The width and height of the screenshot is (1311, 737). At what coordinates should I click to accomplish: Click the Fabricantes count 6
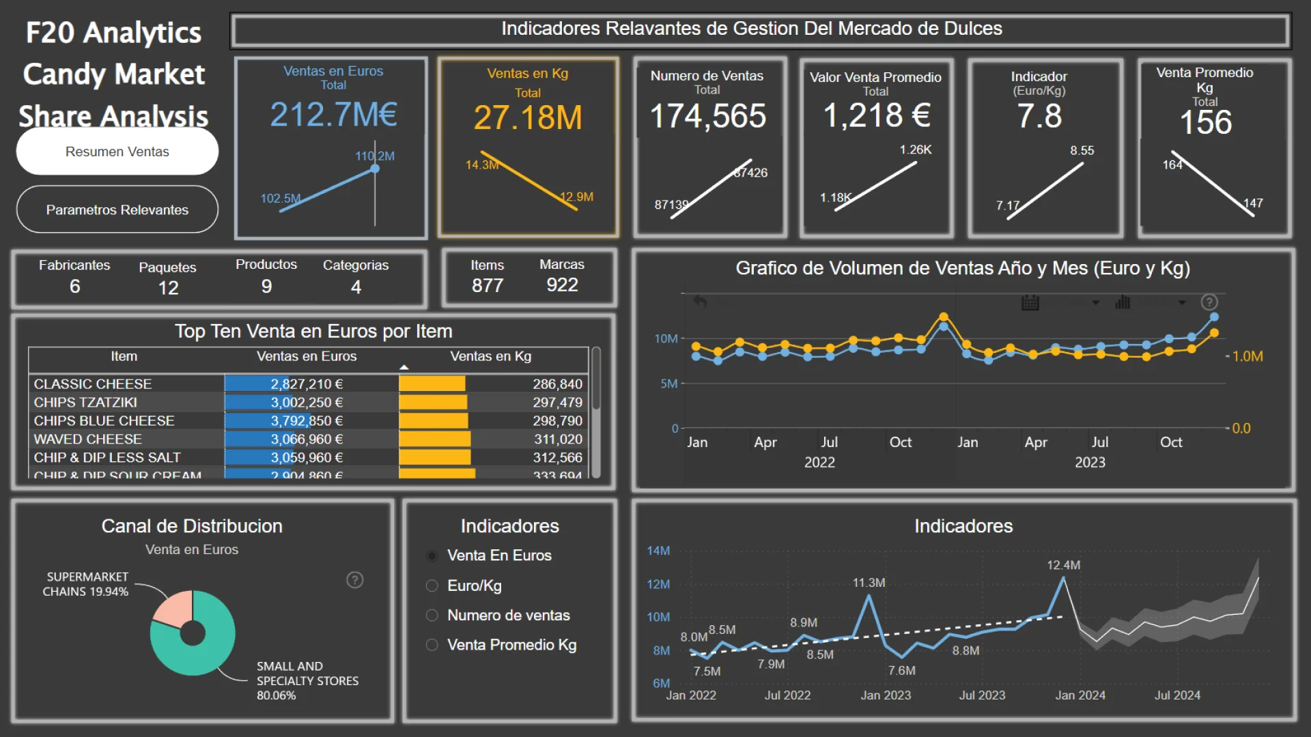[74, 287]
